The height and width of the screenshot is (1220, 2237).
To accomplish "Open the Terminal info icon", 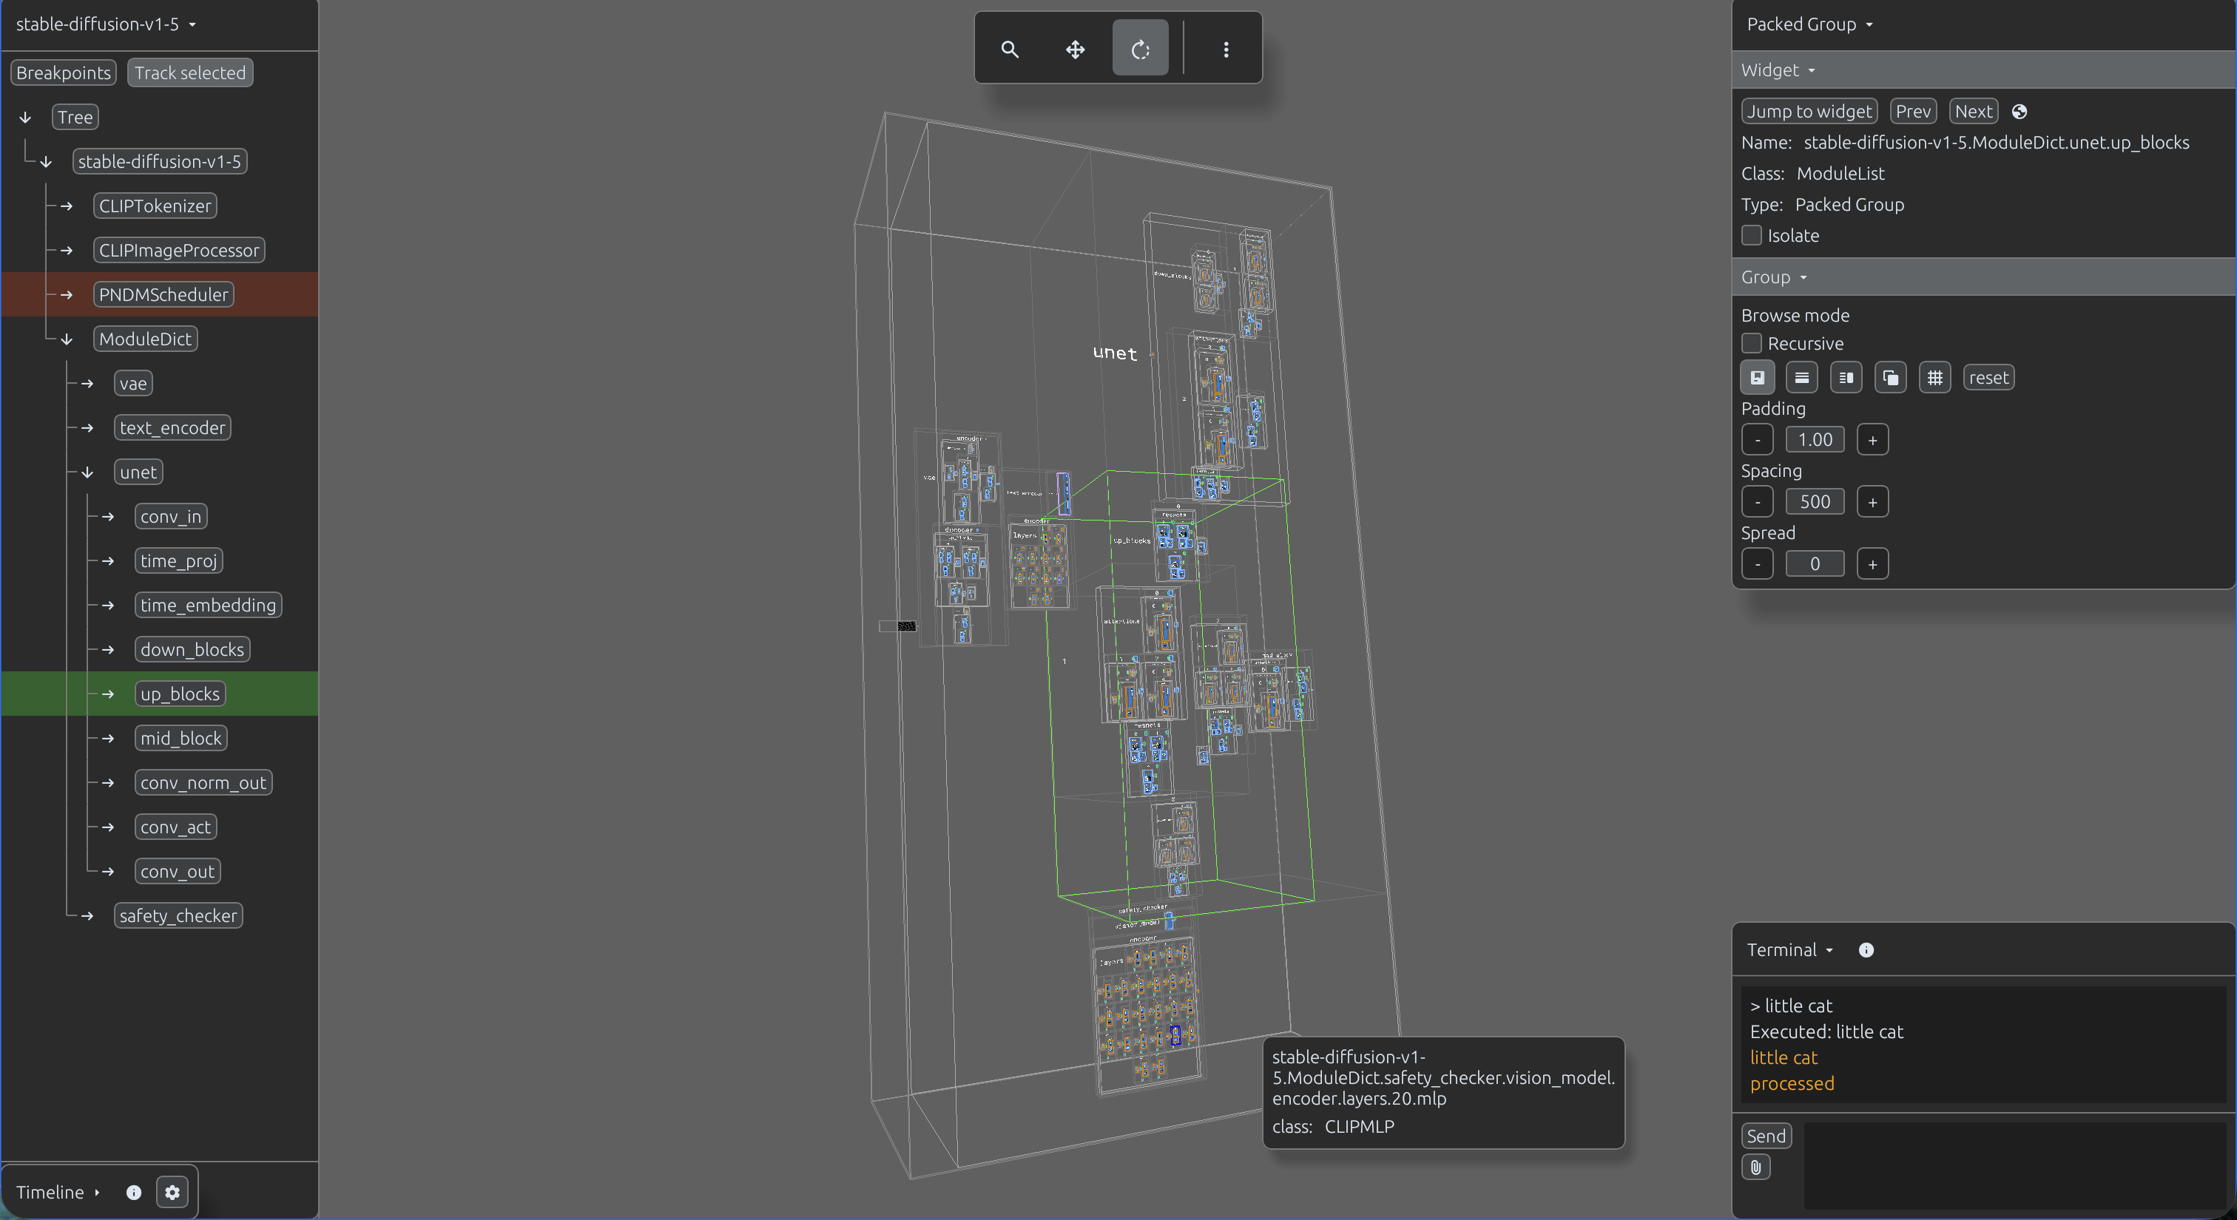I will tap(1866, 950).
